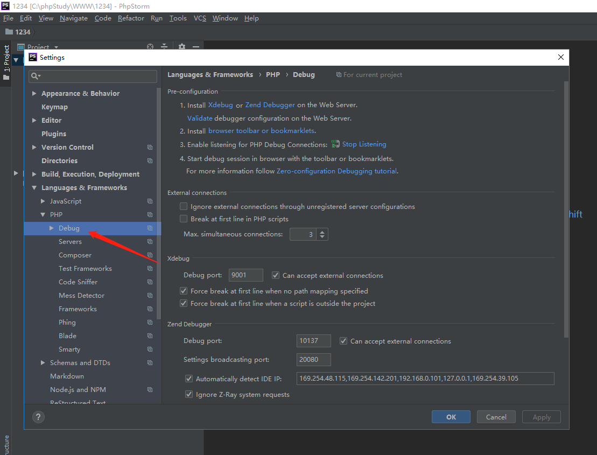Click the 1234 folder breadcrumb icon

tap(9, 32)
